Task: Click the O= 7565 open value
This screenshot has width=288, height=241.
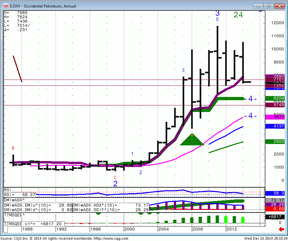Action: click(x=16, y=13)
